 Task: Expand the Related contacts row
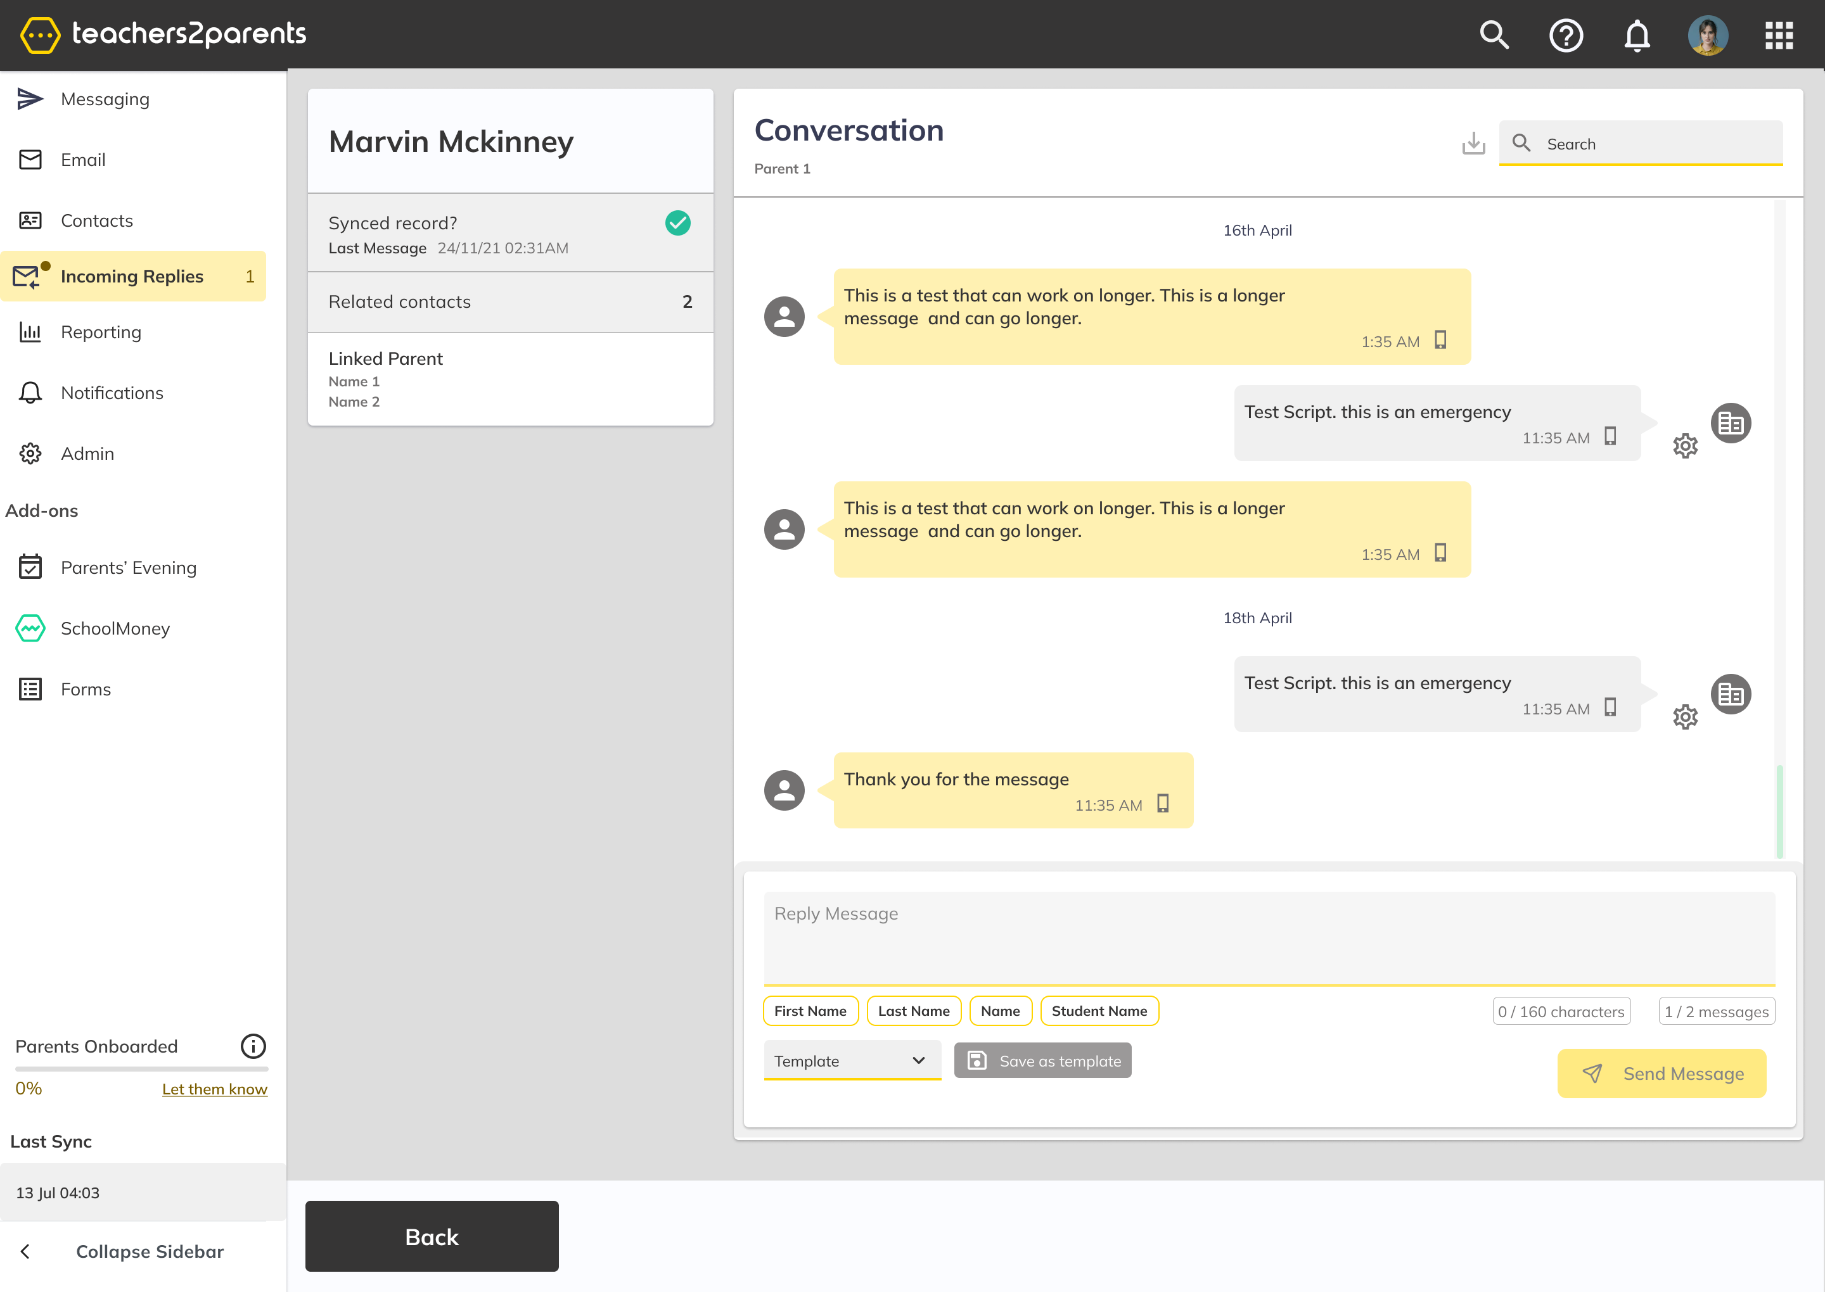point(510,301)
